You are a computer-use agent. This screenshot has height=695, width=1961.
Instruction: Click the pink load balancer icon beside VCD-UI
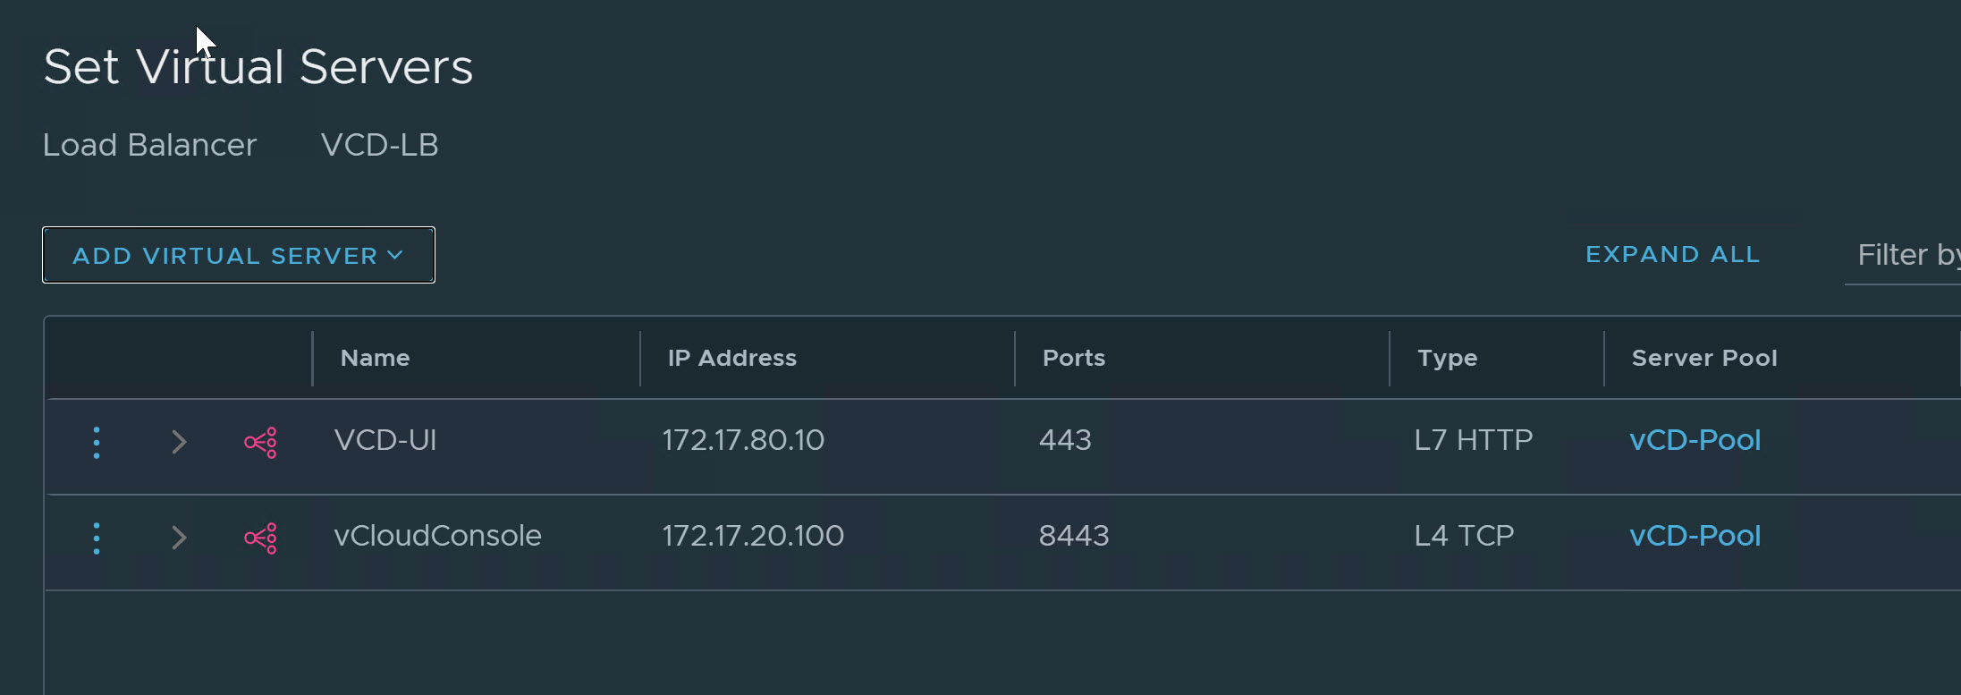point(260,443)
